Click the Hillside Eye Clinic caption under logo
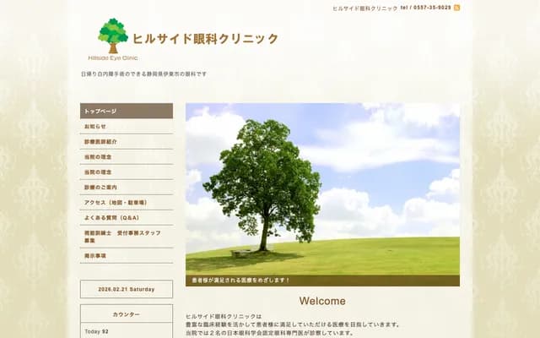The height and width of the screenshot is (338, 540). [x=113, y=58]
